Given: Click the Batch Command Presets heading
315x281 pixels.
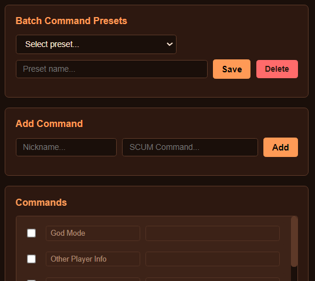Looking at the screenshot, I should tap(72, 21).
